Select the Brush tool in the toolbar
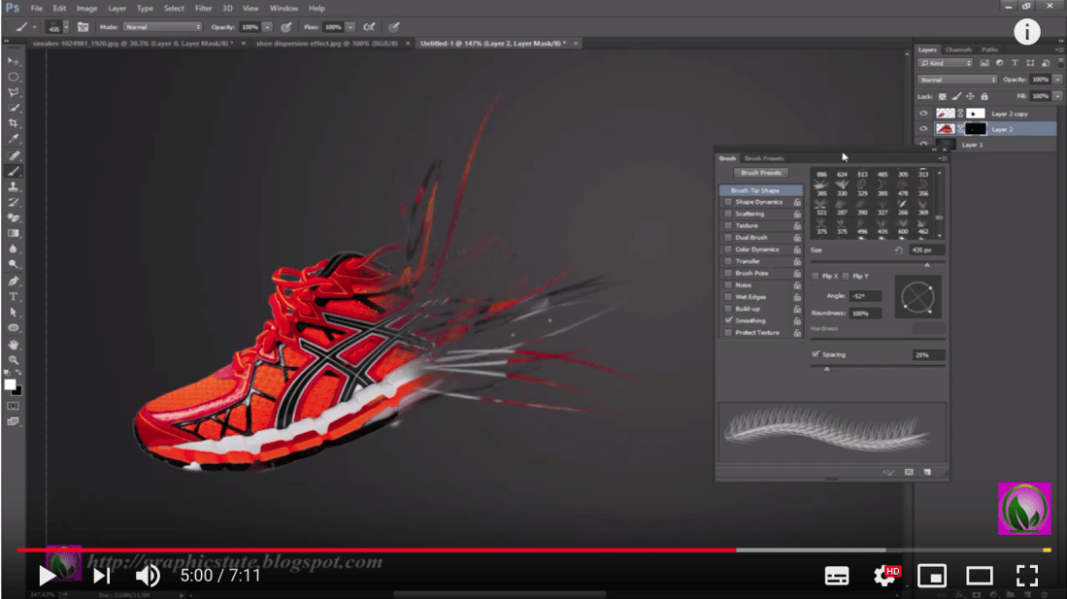The height and width of the screenshot is (599, 1067). tap(13, 171)
